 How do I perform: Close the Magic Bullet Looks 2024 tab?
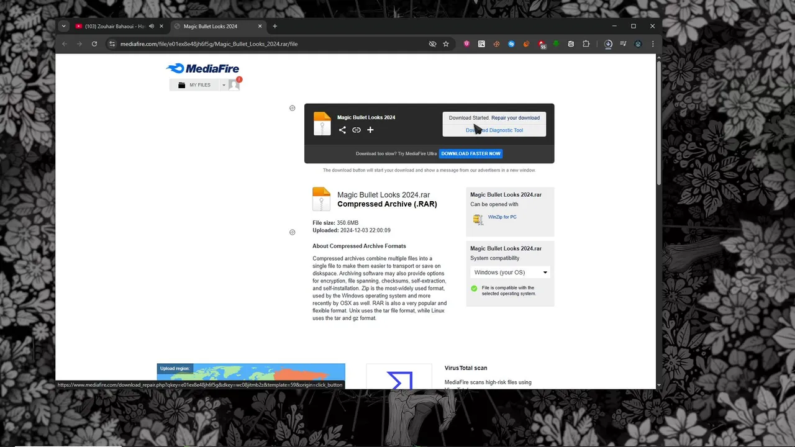pyautogui.click(x=260, y=26)
